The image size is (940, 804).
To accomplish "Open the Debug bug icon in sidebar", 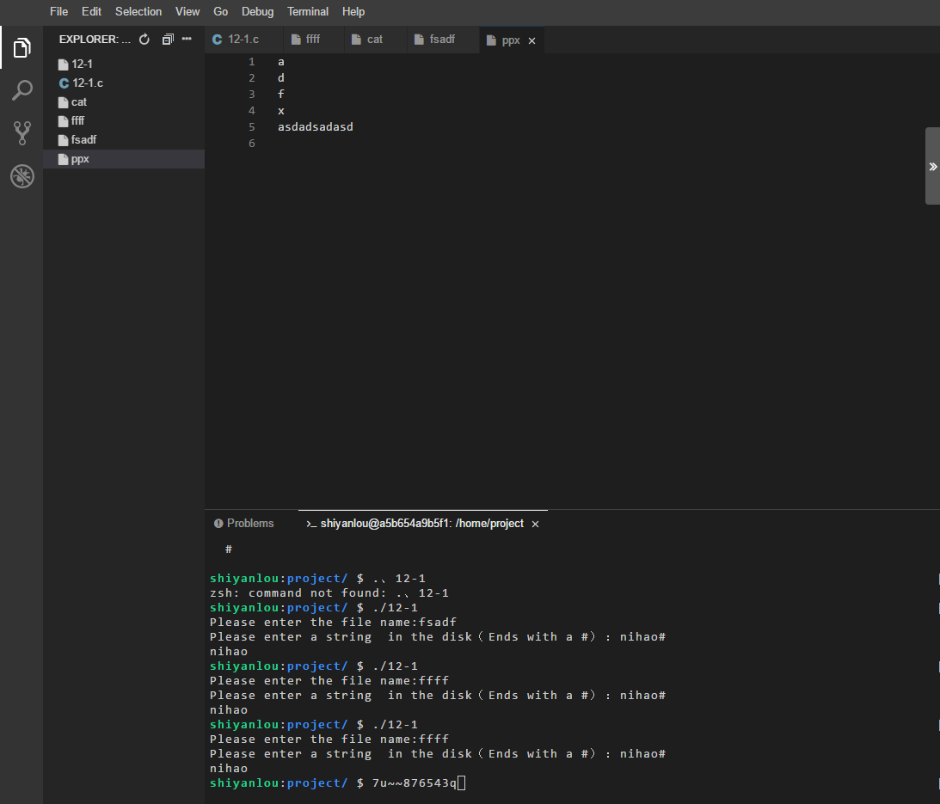I will click(x=22, y=176).
